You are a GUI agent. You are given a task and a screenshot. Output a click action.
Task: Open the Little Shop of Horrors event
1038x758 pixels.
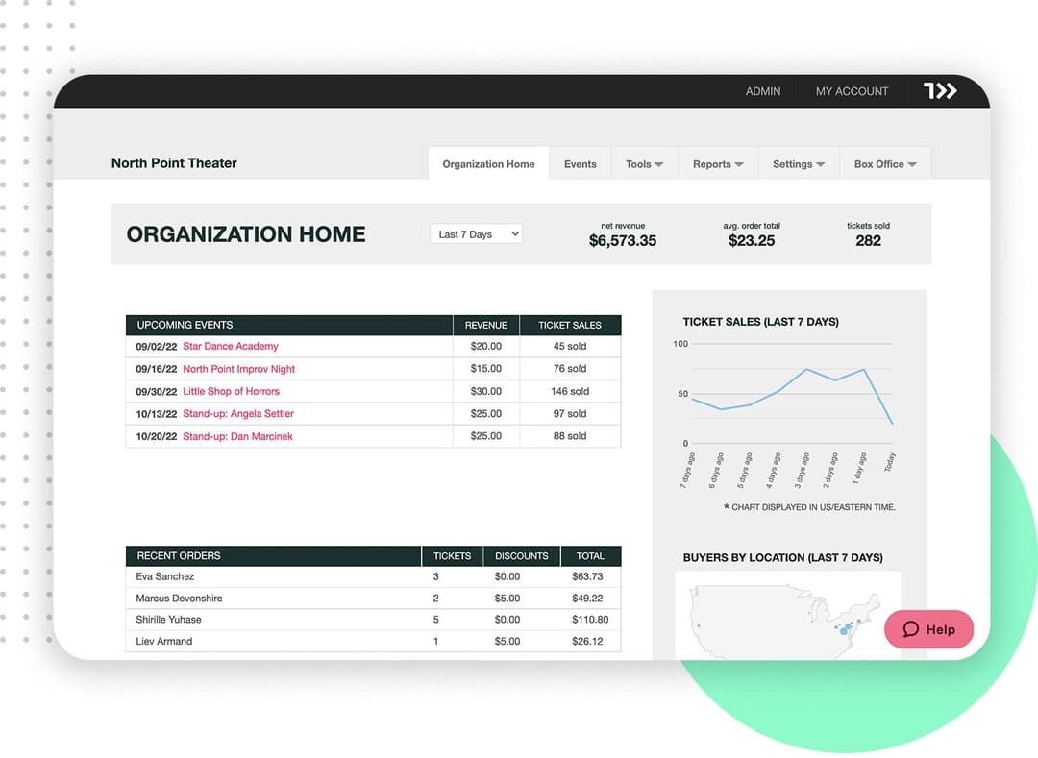point(231,392)
